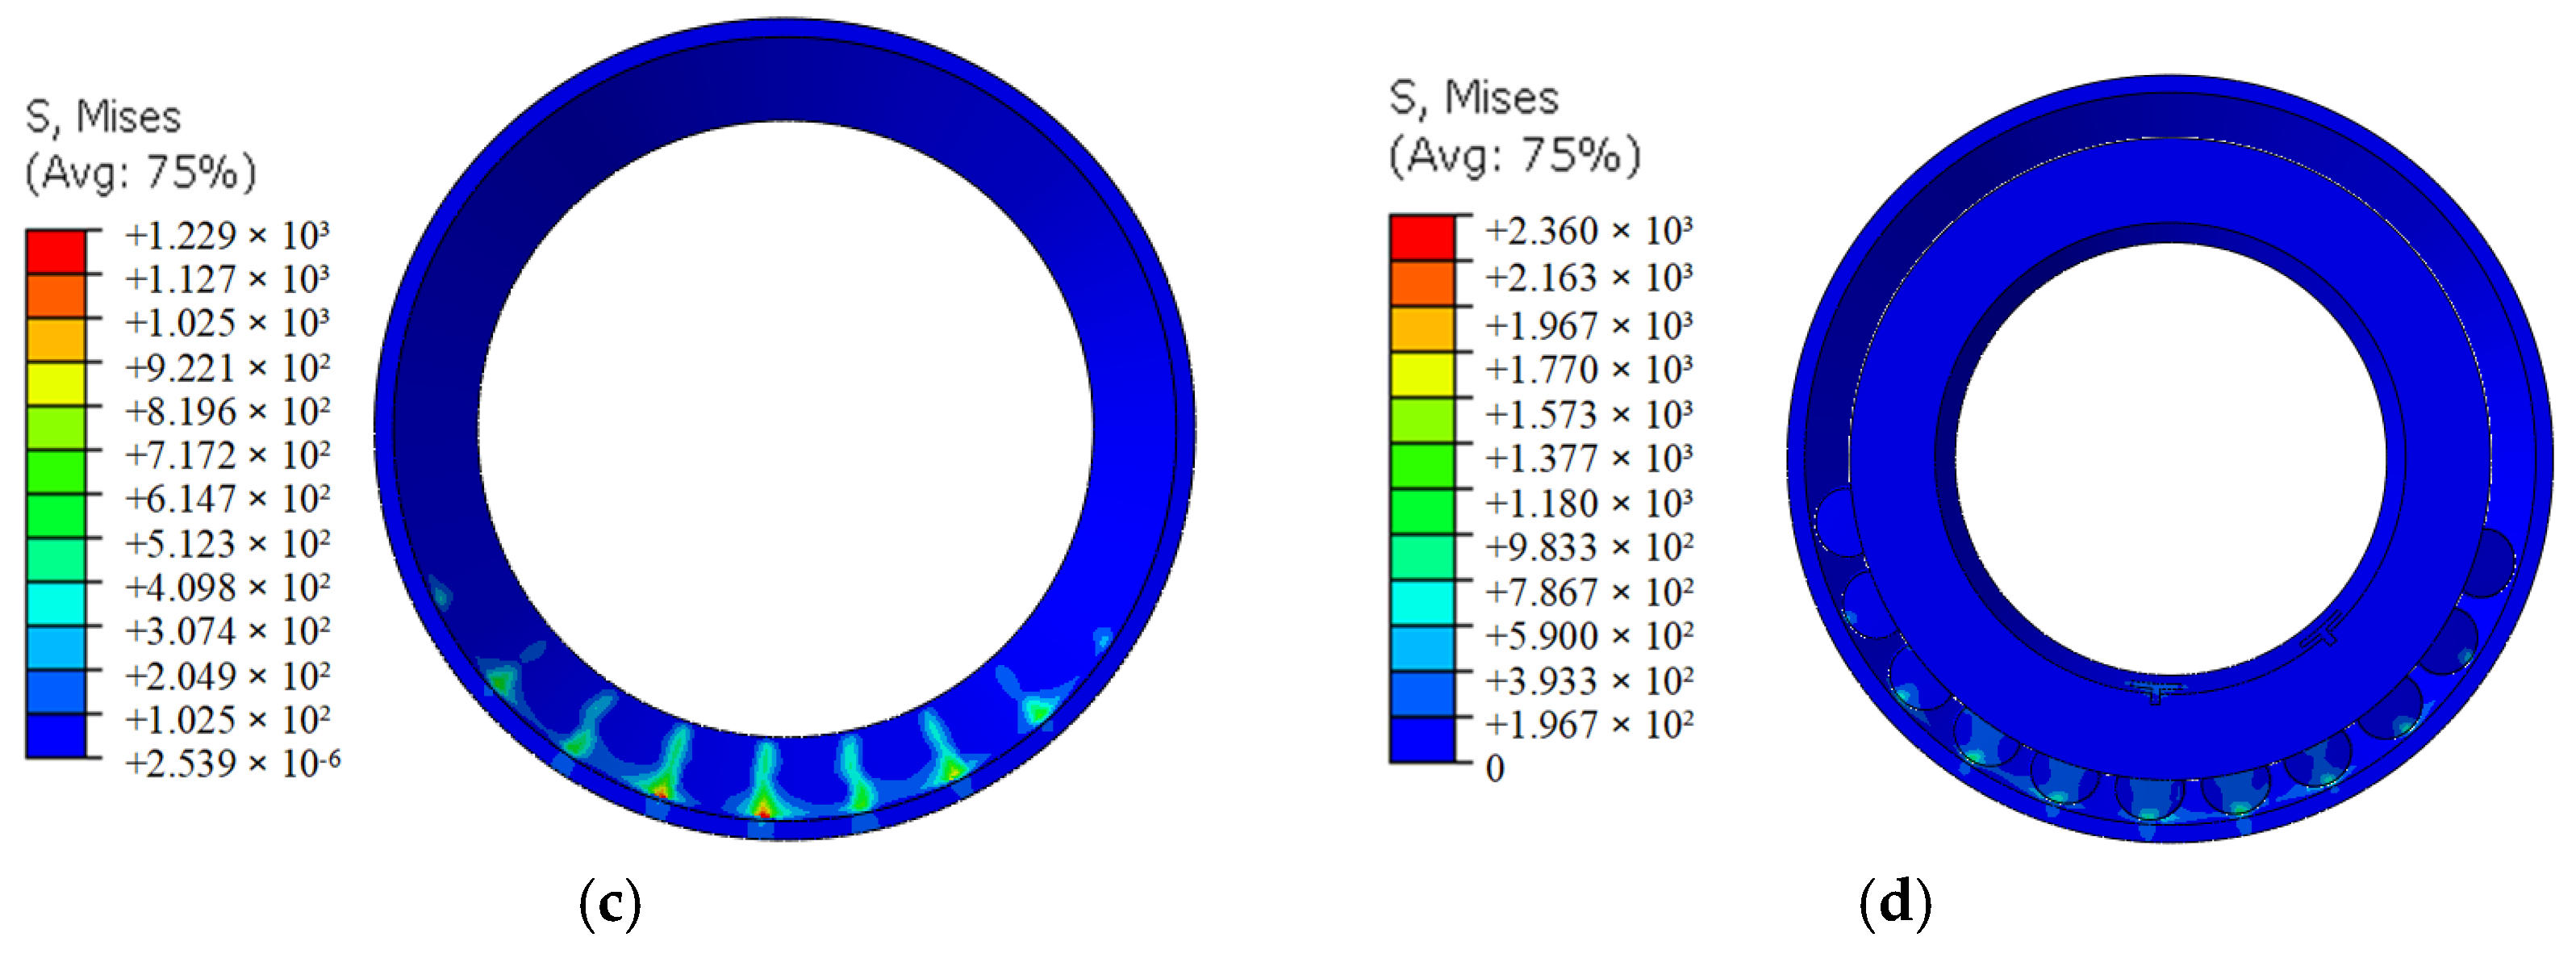The height and width of the screenshot is (954, 2576).
Task: Click the red swatch in plot (d) legend
Action: pos(1422,238)
